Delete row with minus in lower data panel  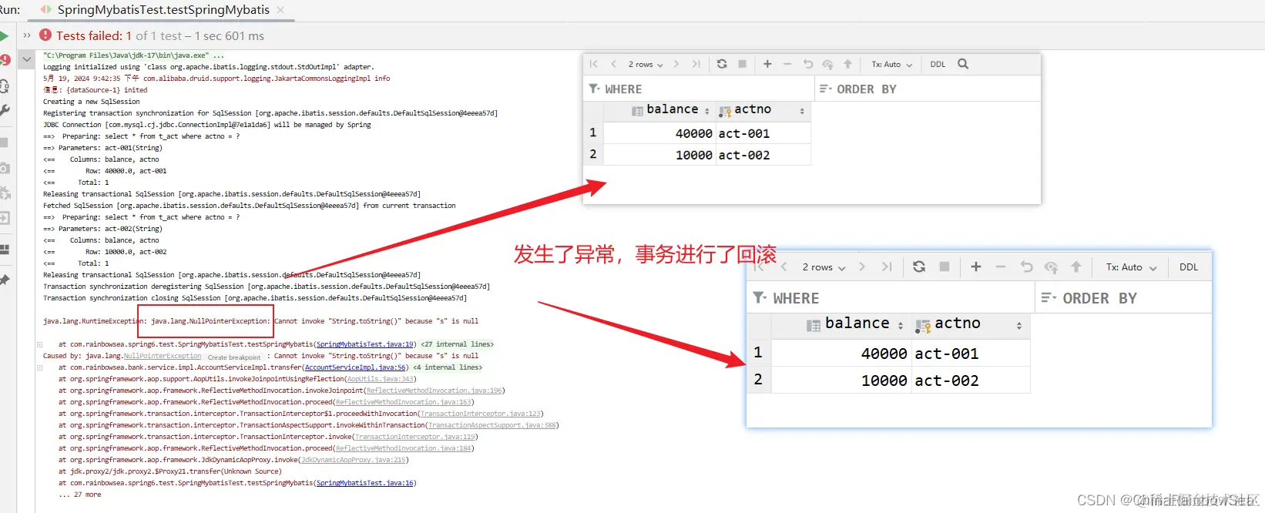pyautogui.click(x=1001, y=267)
